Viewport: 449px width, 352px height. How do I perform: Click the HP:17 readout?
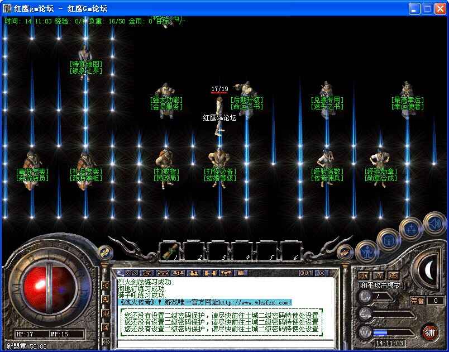click(x=25, y=334)
